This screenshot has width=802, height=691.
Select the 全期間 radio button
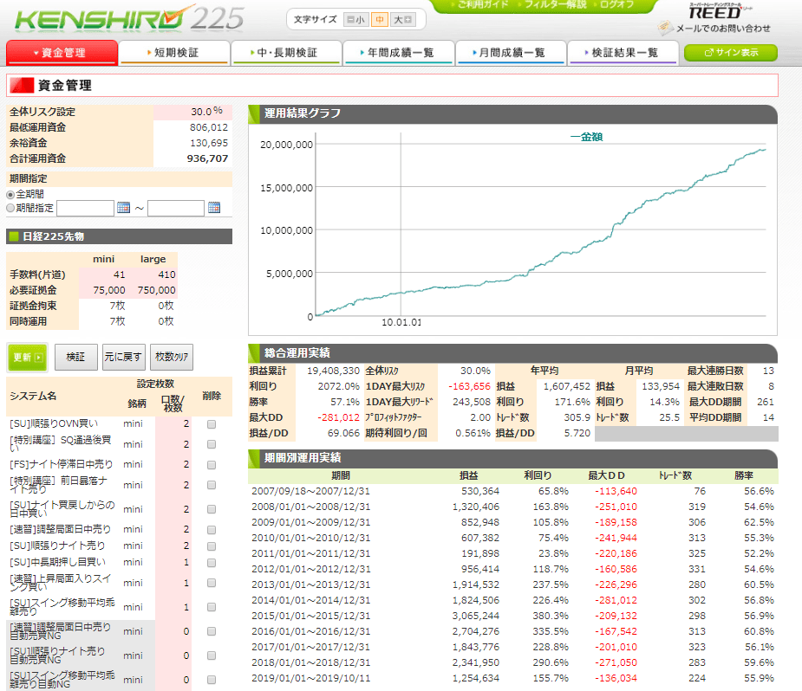point(11,194)
